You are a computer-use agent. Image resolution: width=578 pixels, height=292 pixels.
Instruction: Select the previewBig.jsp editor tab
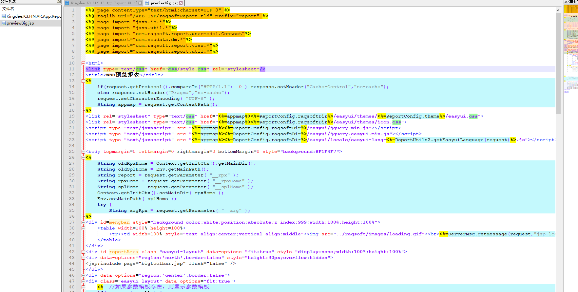(x=164, y=3)
